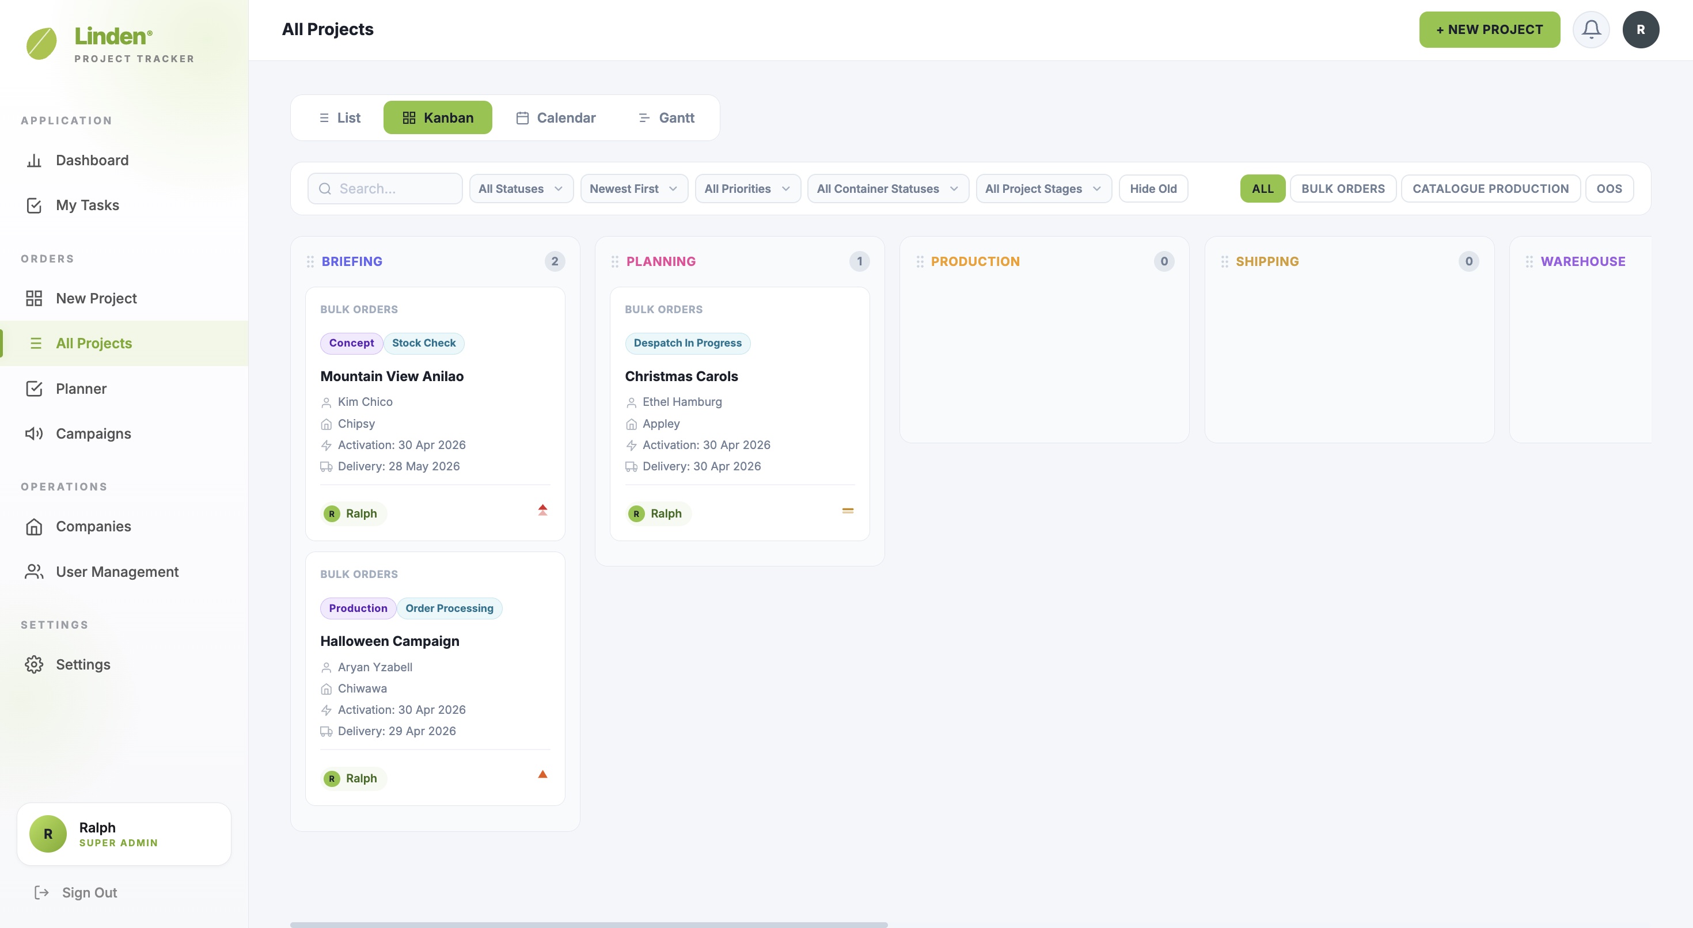Image resolution: width=1693 pixels, height=928 pixels.
Task: Click Christmas Carols medium priority icon
Action: click(x=848, y=511)
